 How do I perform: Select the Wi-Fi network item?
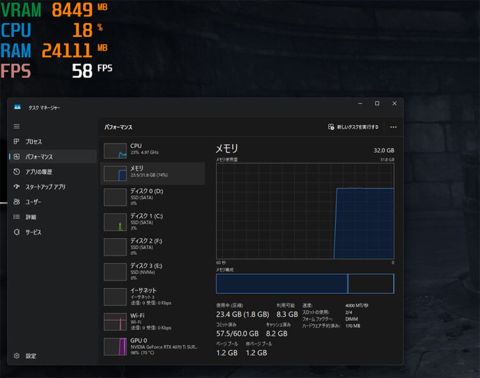153,321
